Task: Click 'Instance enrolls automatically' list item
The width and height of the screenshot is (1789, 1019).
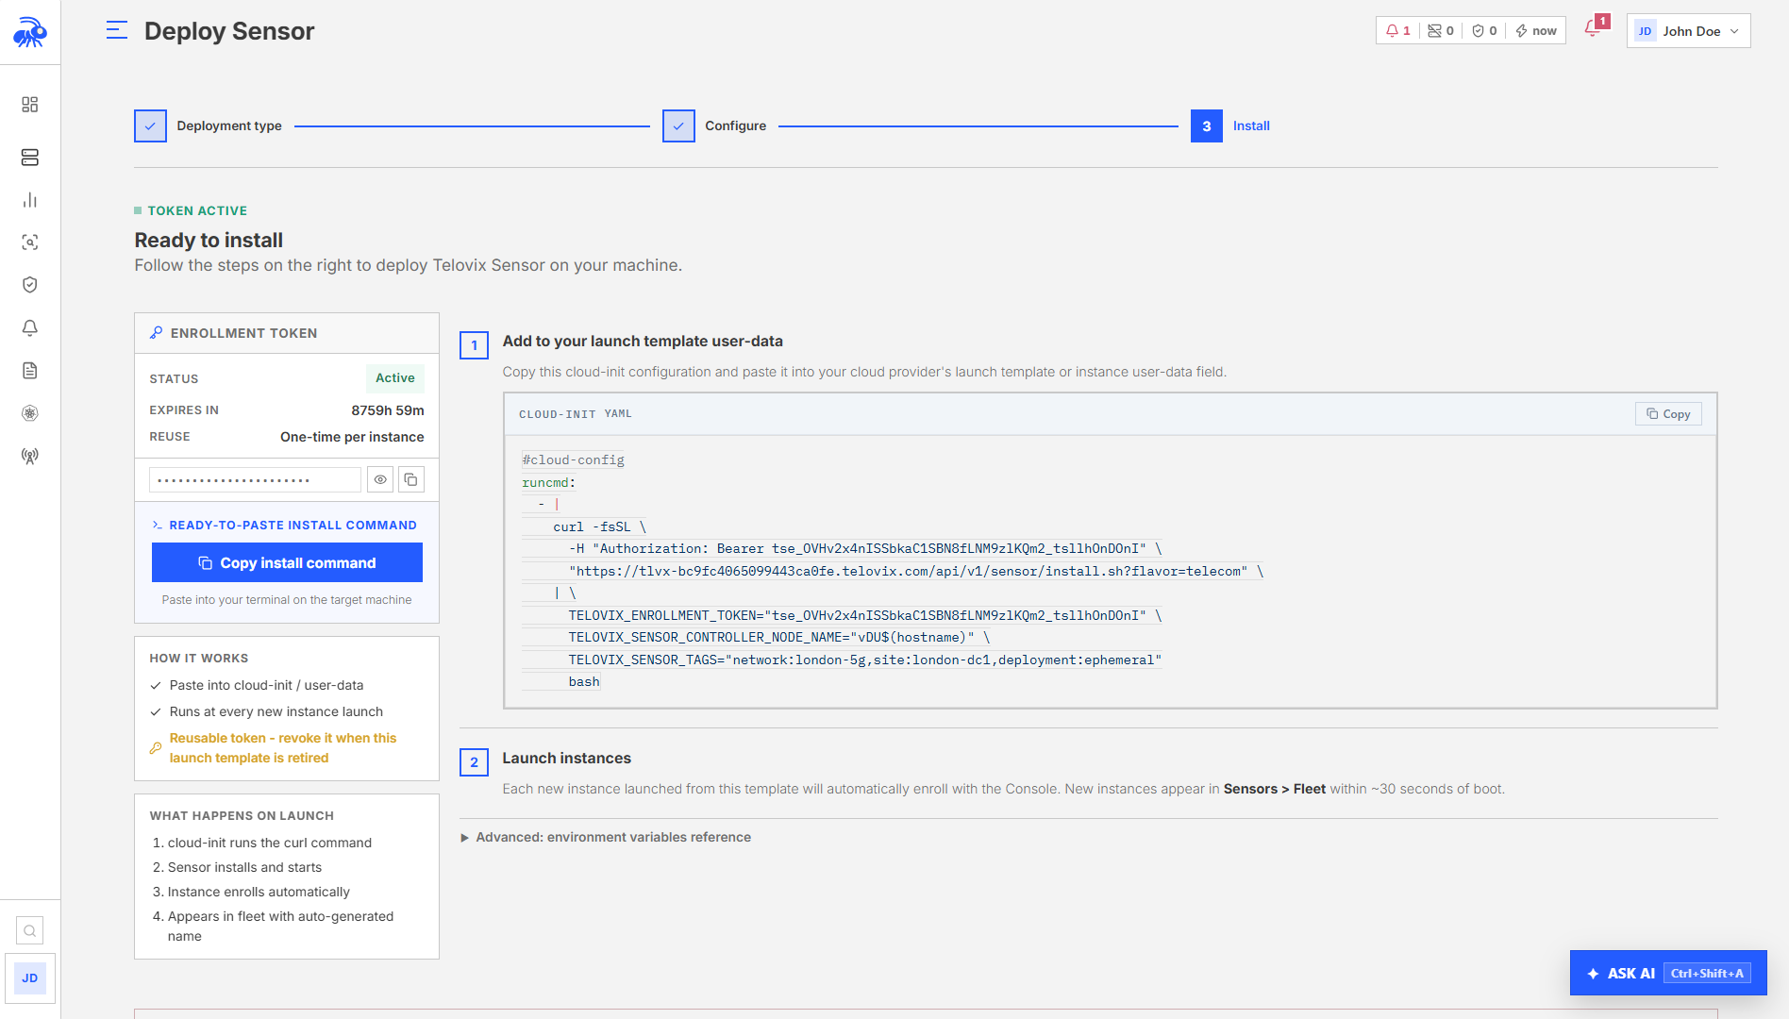Action: (259, 893)
